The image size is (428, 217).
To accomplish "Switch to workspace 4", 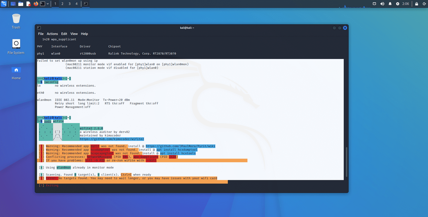I will pyautogui.click(x=77, y=4).
